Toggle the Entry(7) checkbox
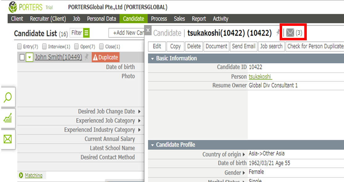The width and height of the screenshot is (344, 182). (19, 46)
